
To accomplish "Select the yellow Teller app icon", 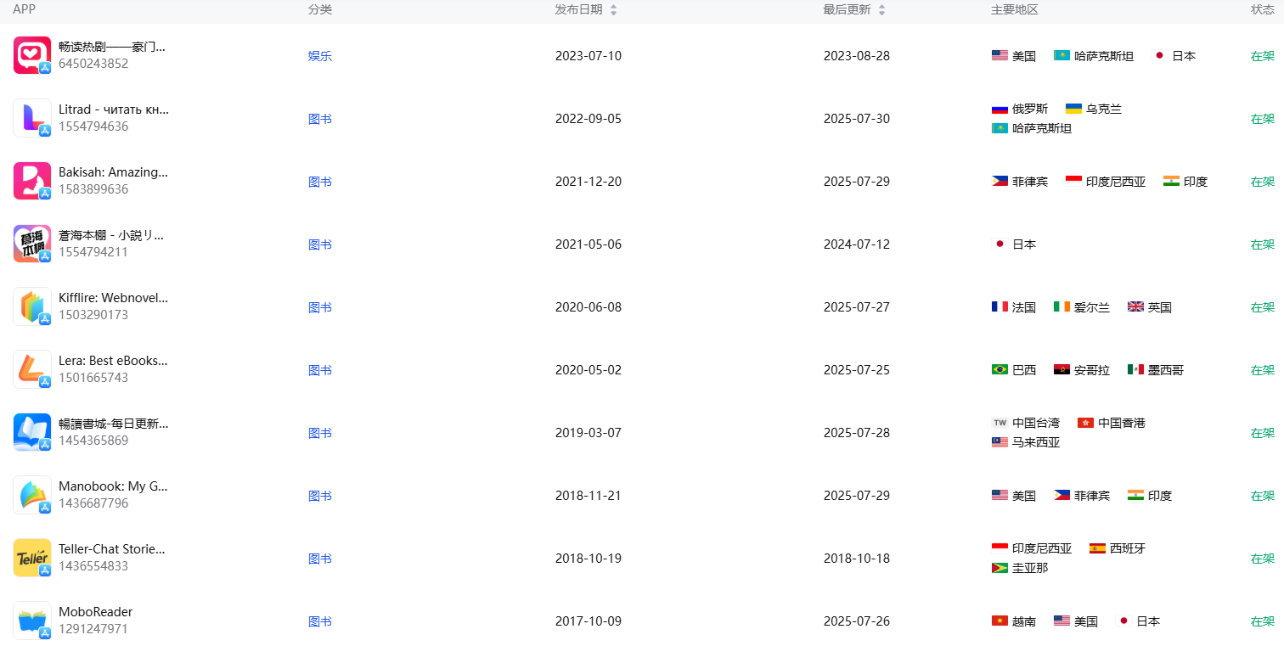I will [x=32, y=558].
